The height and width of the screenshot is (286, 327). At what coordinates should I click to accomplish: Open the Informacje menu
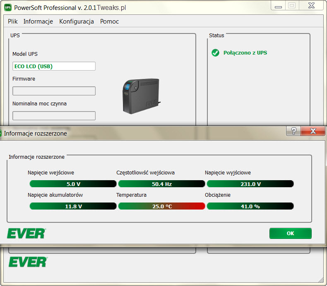(x=38, y=21)
